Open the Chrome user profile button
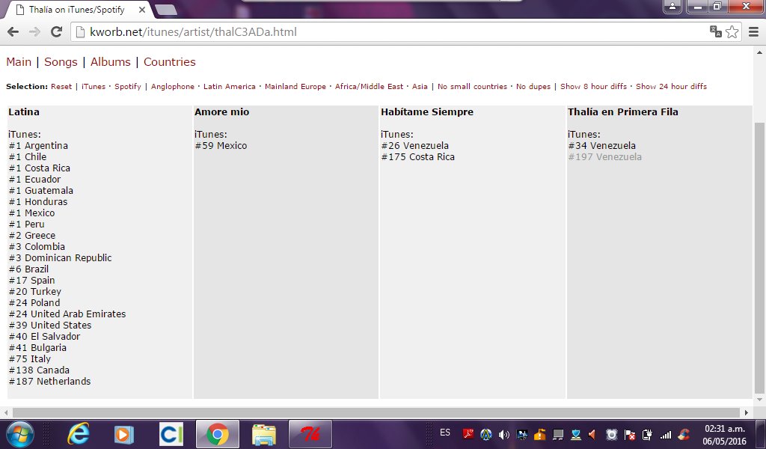This screenshot has width=766, height=449. [672, 6]
